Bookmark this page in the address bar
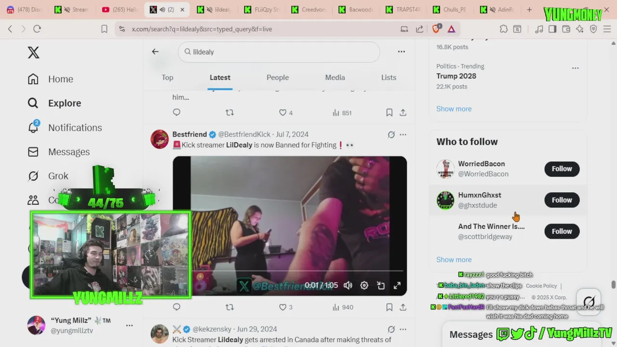The image size is (617, 347). coord(104,29)
